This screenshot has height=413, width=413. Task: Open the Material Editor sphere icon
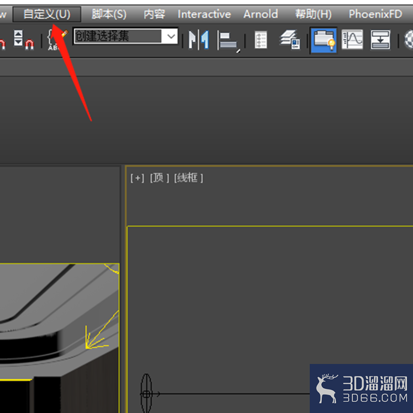pos(409,40)
